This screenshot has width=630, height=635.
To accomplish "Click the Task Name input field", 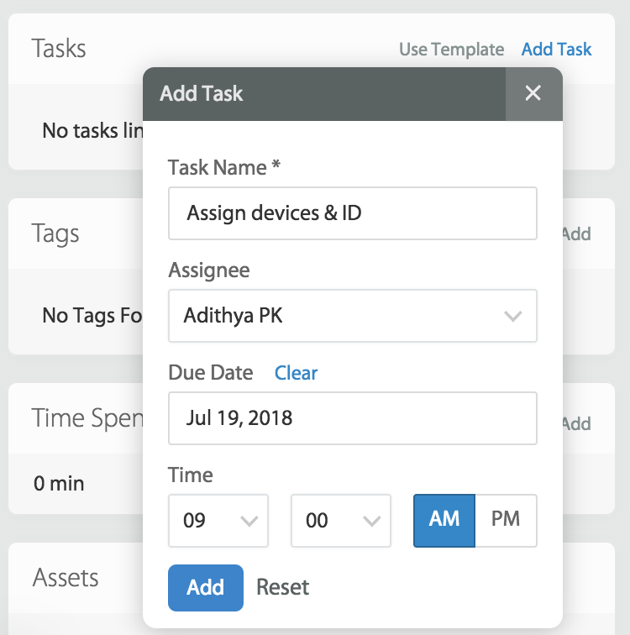I will (352, 213).
